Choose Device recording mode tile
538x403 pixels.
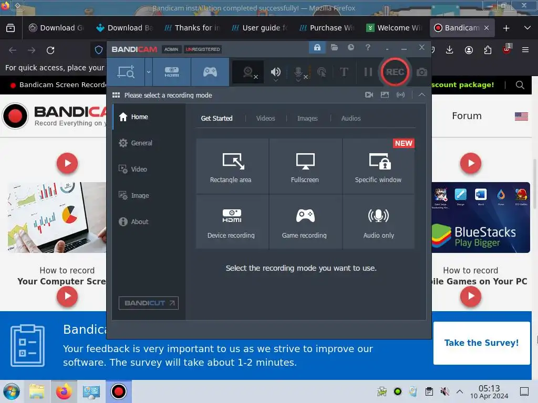point(232,222)
